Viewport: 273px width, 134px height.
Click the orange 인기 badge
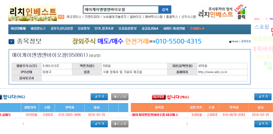coord(61,17)
